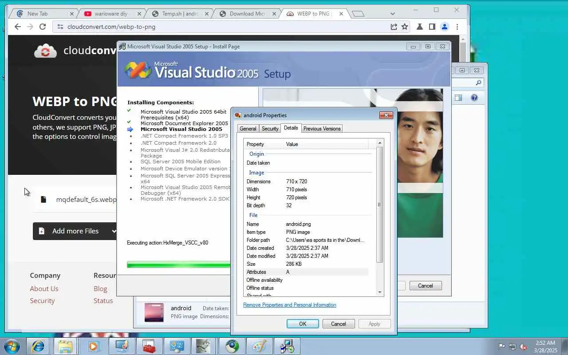Screen dimensions: 568x355
Task: Close the warioware diy YouTube tab
Action: (x=140, y=14)
